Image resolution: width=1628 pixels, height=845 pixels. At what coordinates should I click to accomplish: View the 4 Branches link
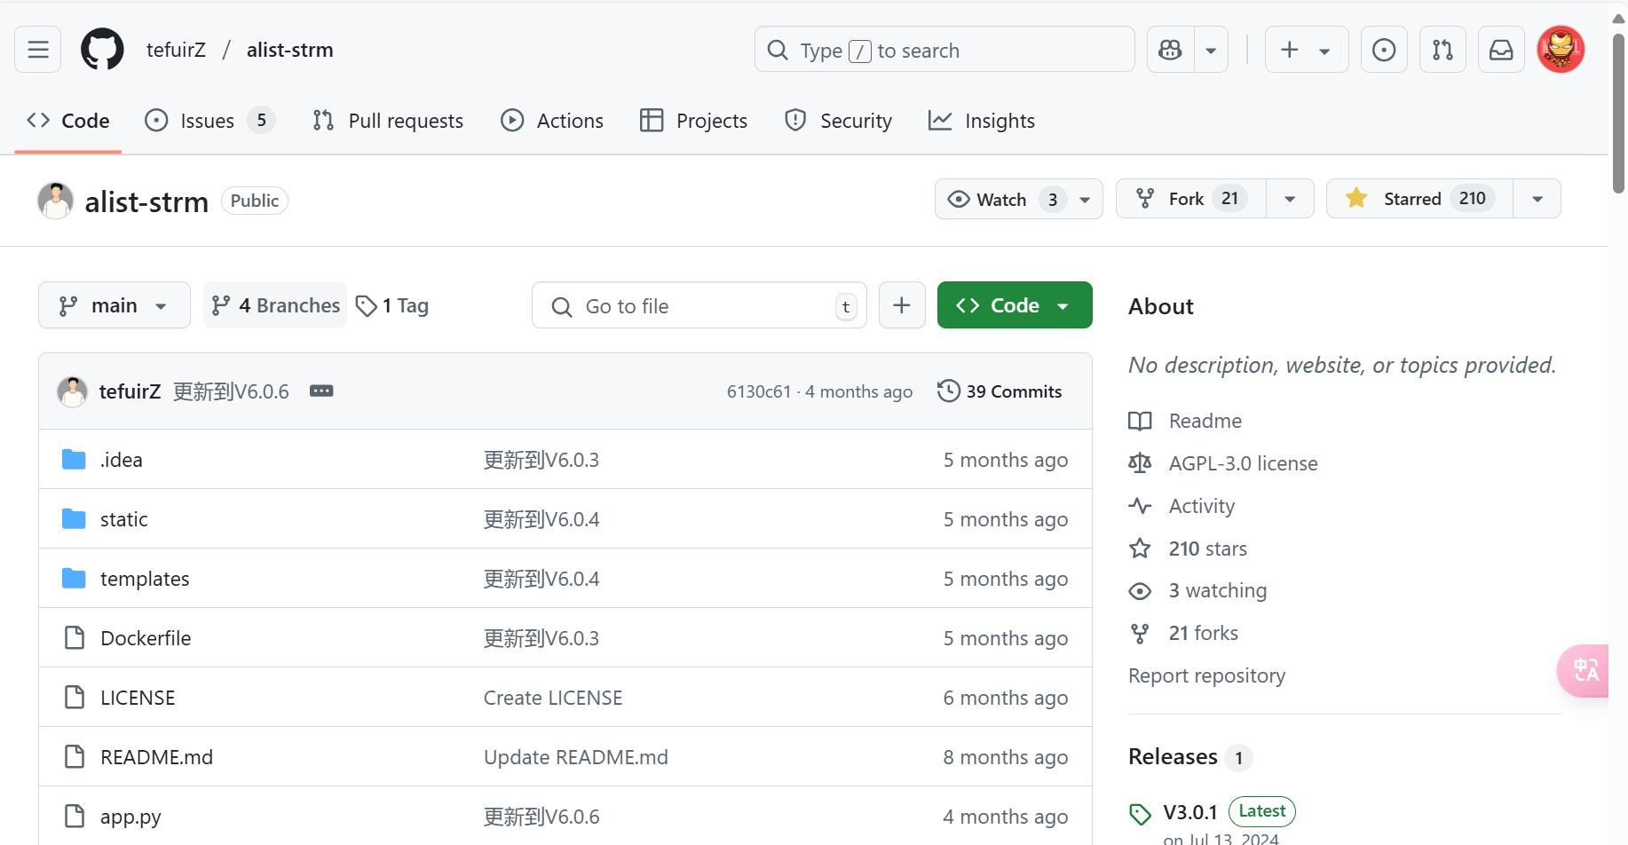275,305
